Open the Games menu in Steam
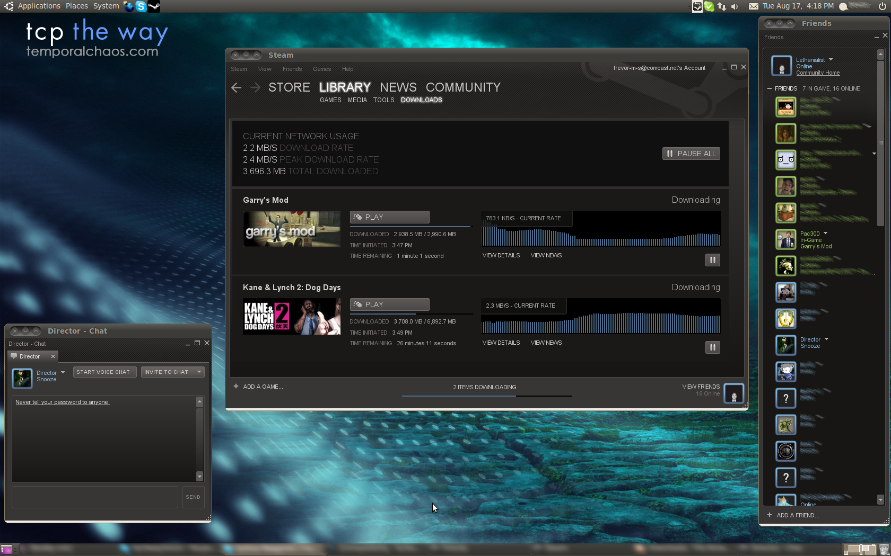Screen dimensions: 891x556 [x=322, y=69]
